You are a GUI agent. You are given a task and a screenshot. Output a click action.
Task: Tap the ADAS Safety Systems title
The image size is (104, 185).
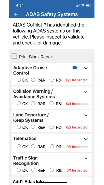(52, 14)
